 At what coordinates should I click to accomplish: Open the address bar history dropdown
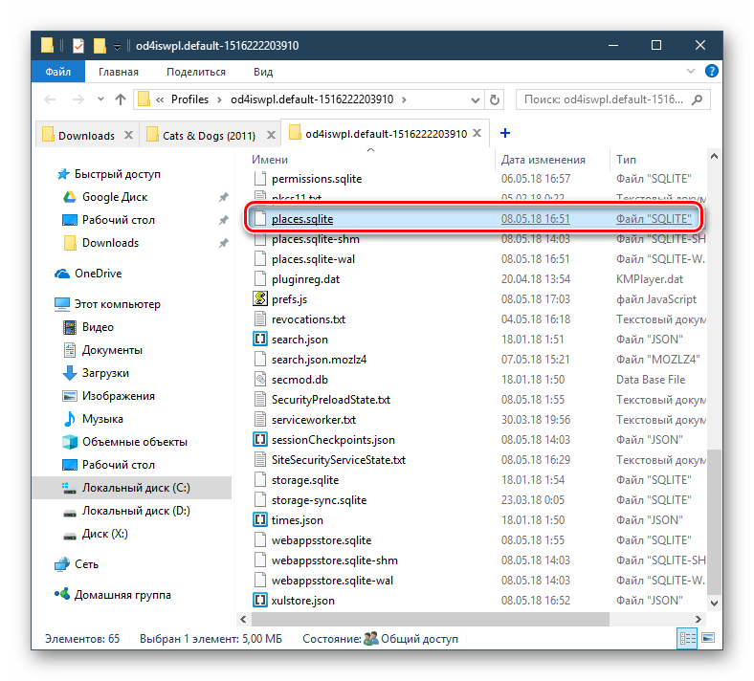point(476,100)
